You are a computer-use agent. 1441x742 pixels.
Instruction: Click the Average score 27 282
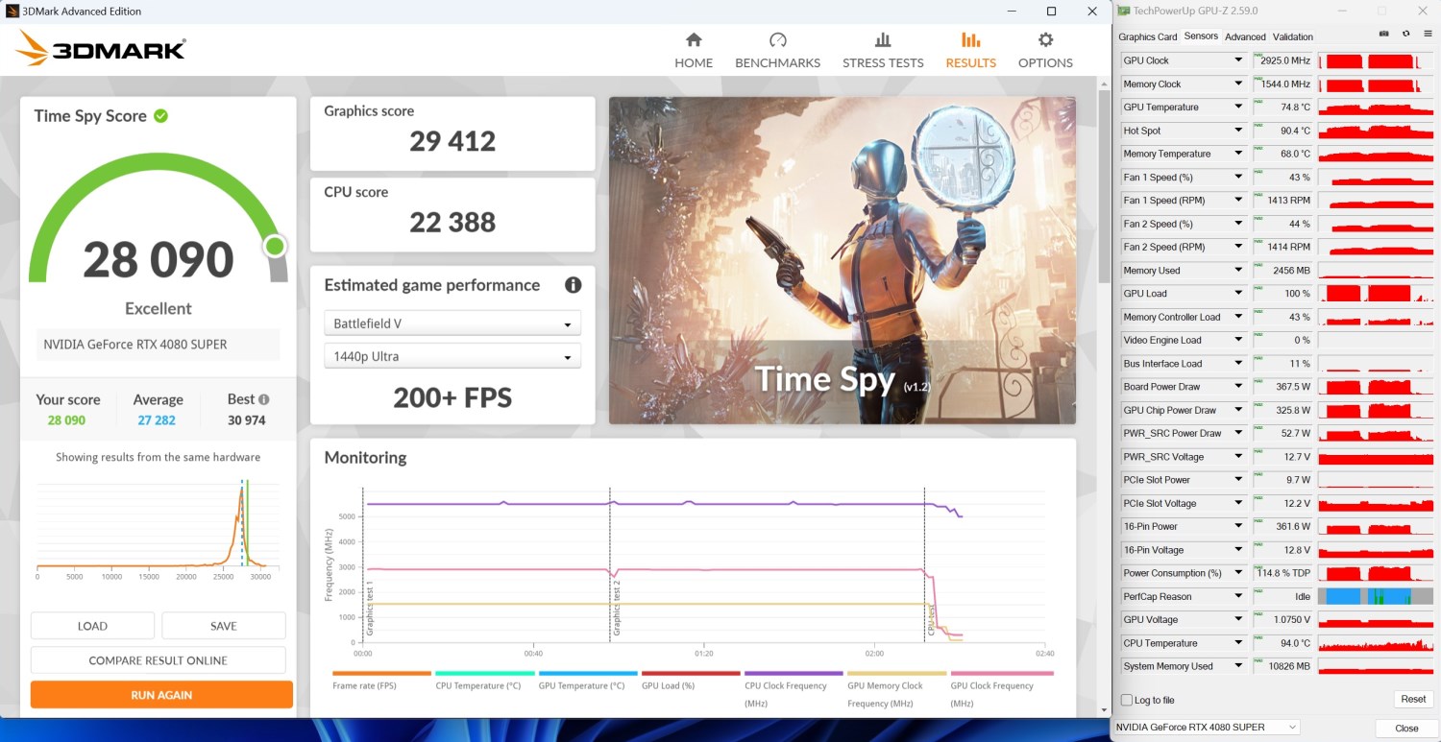point(158,420)
